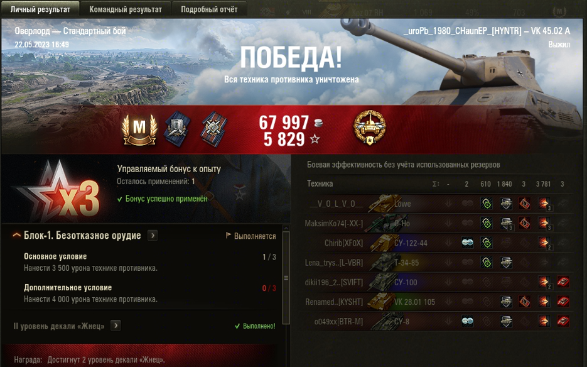Click the critical hit icon in O-Ho row
Image resolution: width=587 pixels, height=367 pixels.
point(524,223)
